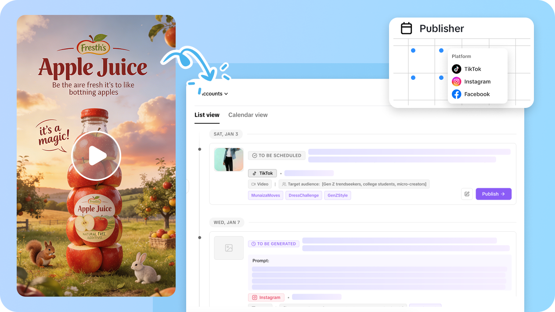Click the TO BE GENERATED status badge

274,244
